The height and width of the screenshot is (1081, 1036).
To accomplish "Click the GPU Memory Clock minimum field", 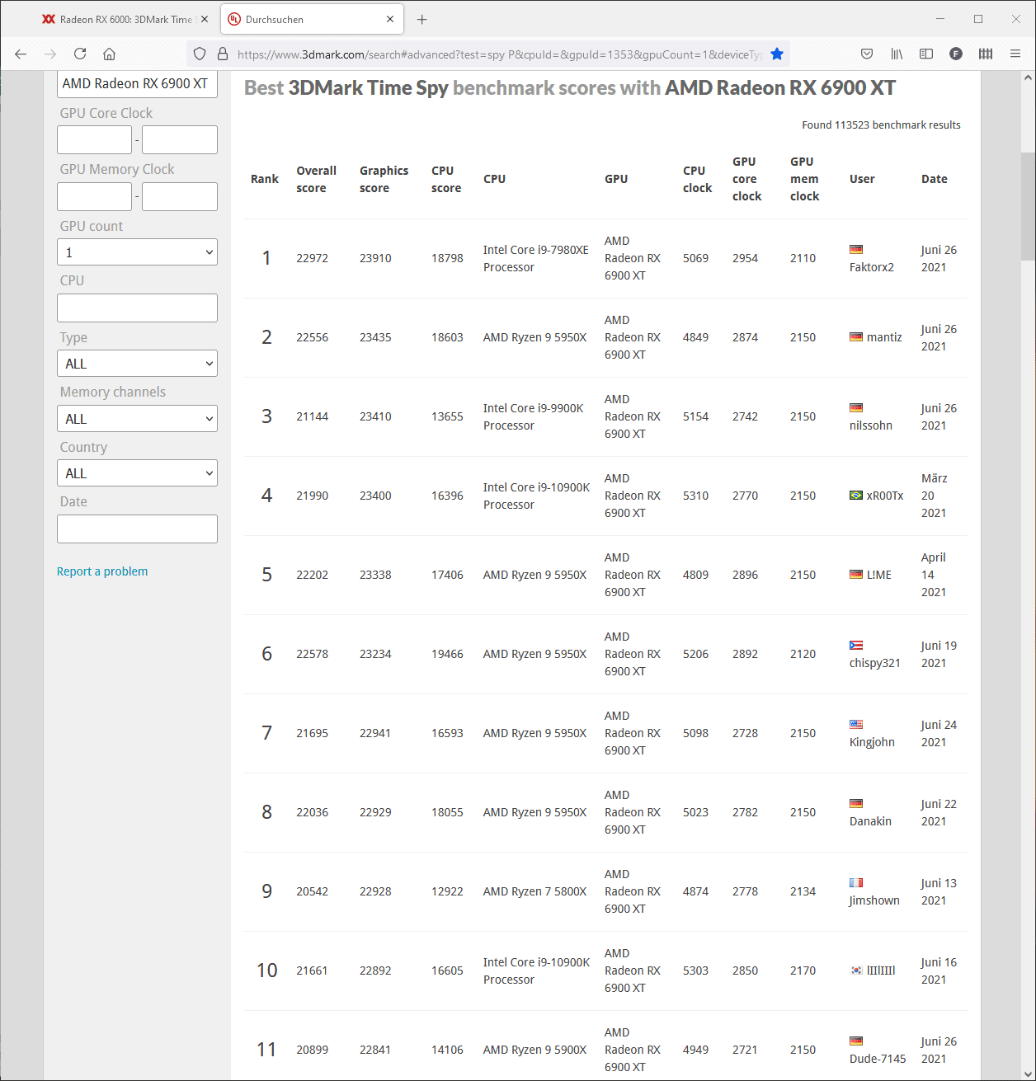I will tap(94, 196).
